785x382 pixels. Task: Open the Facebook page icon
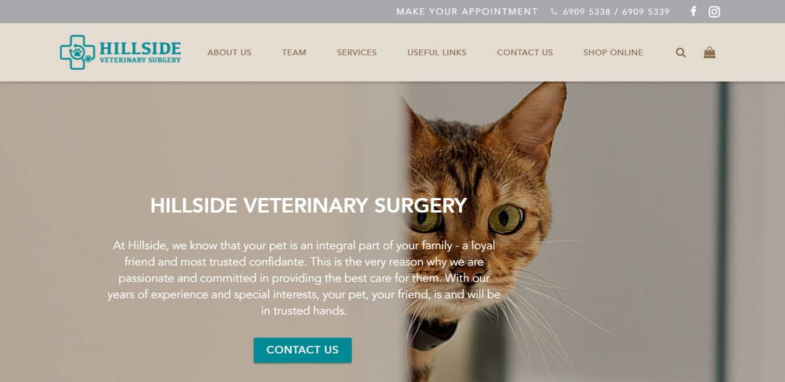(693, 11)
